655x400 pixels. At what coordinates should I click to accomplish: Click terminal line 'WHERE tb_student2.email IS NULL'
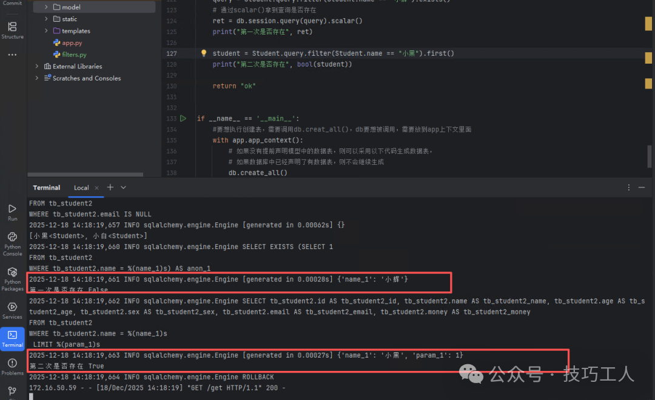(x=90, y=214)
